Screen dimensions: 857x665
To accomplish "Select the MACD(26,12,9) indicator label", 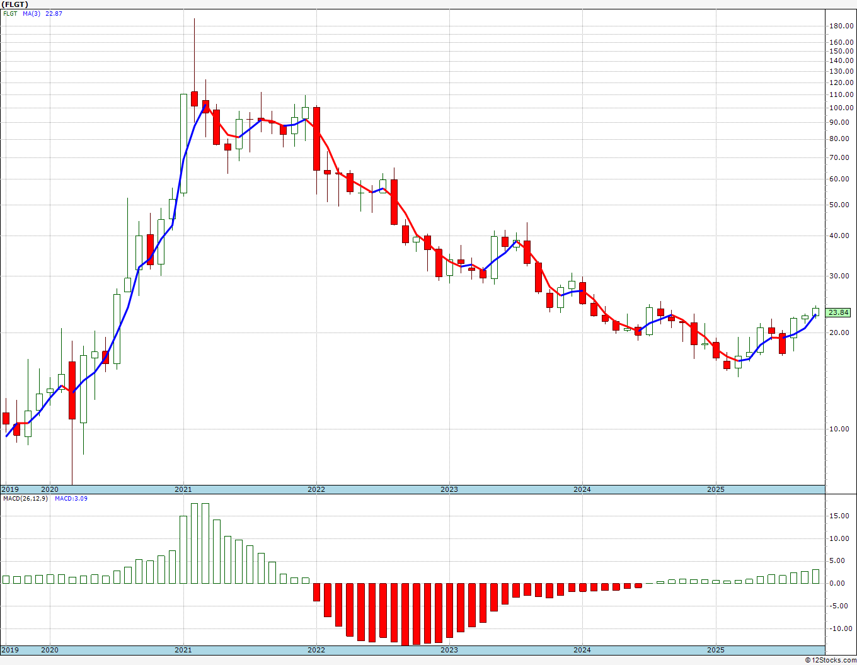I will tap(25, 499).
